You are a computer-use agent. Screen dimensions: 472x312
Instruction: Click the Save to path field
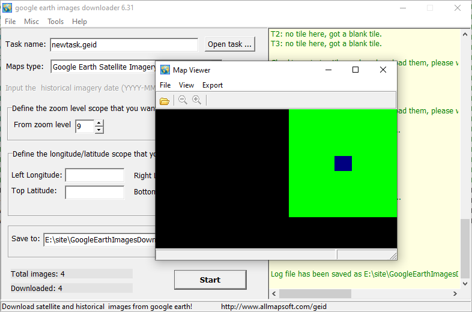tap(100, 240)
